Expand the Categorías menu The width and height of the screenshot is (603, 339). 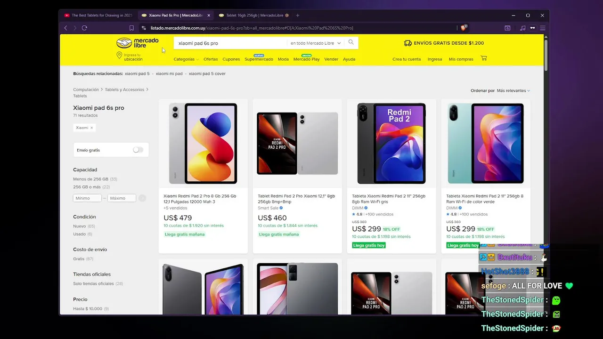[186, 59]
